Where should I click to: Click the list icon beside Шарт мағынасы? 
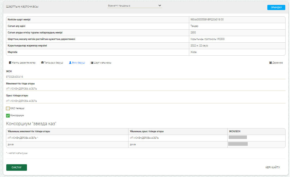(x=92, y=63)
